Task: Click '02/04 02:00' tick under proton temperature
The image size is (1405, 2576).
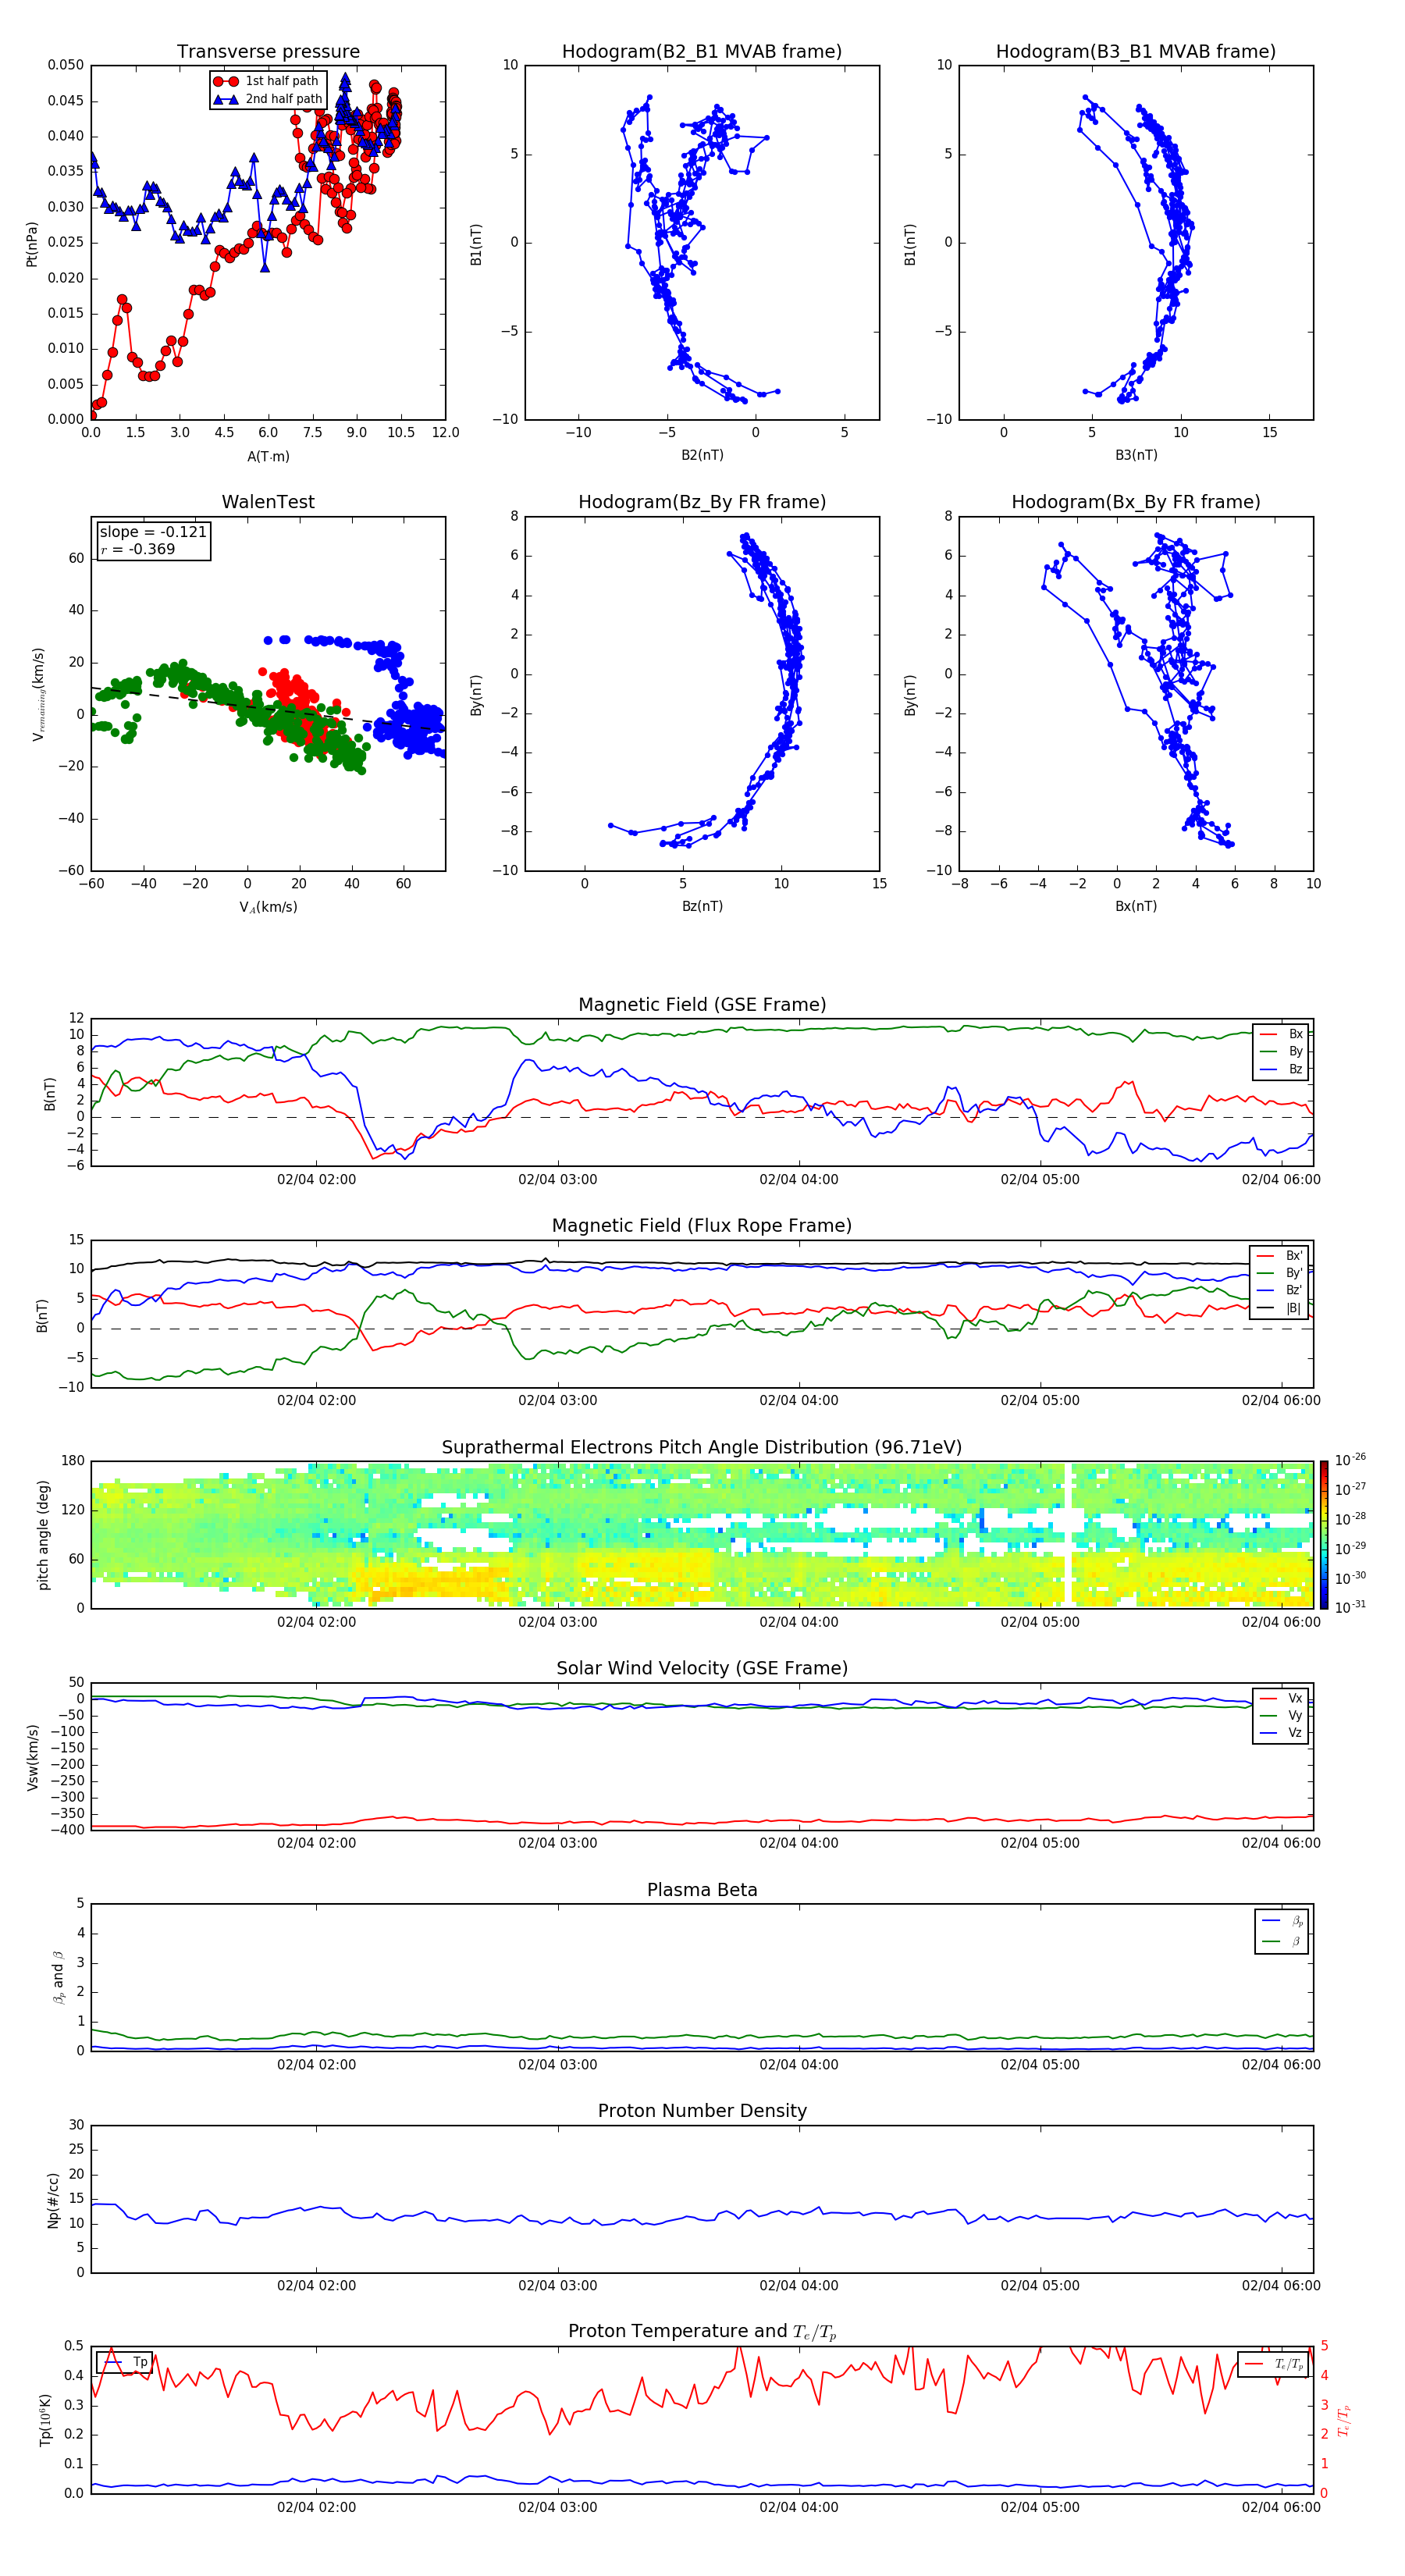Action: tap(316, 2507)
